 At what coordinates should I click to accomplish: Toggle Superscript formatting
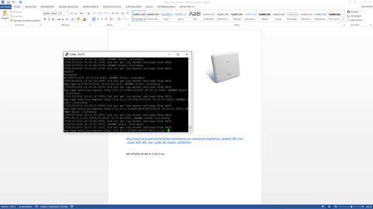pyautogui.click(x=67, y=19)
